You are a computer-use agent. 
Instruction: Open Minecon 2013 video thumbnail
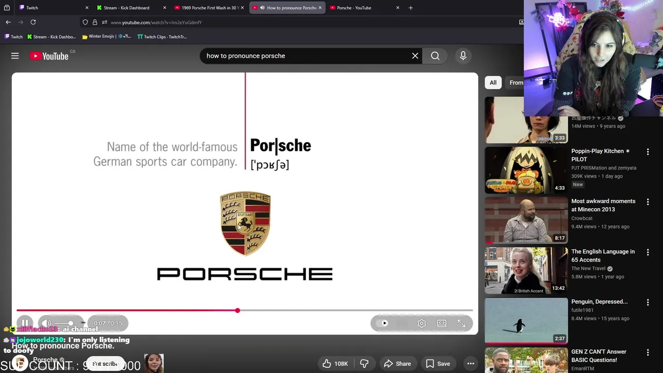526,220
